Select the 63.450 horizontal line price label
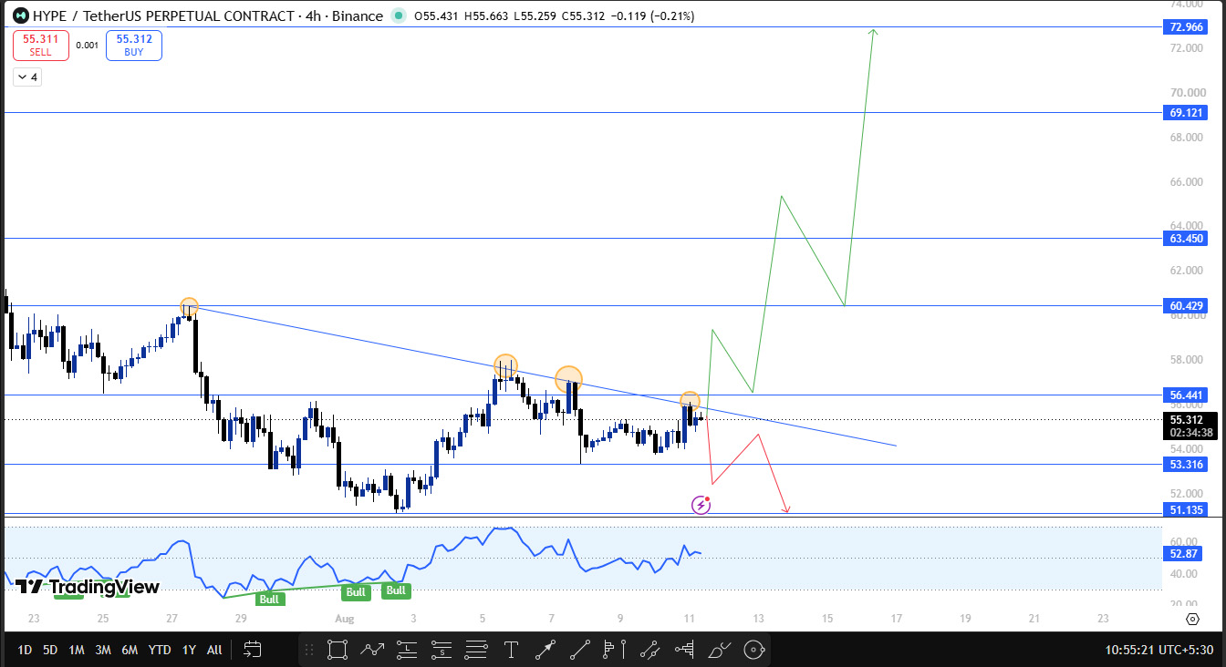This screenshot has width=1226, height=667. pos(1186,239)
